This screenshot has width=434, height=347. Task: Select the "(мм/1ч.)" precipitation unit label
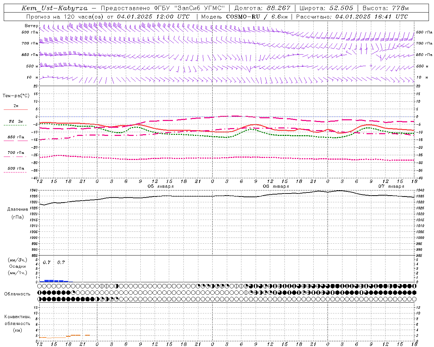(x=17, y=273)
